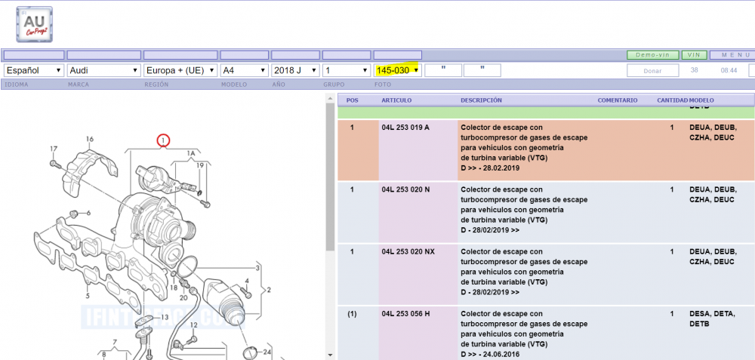
Task: Click the COMENTARIO column header
Action: tap(618, 100)
